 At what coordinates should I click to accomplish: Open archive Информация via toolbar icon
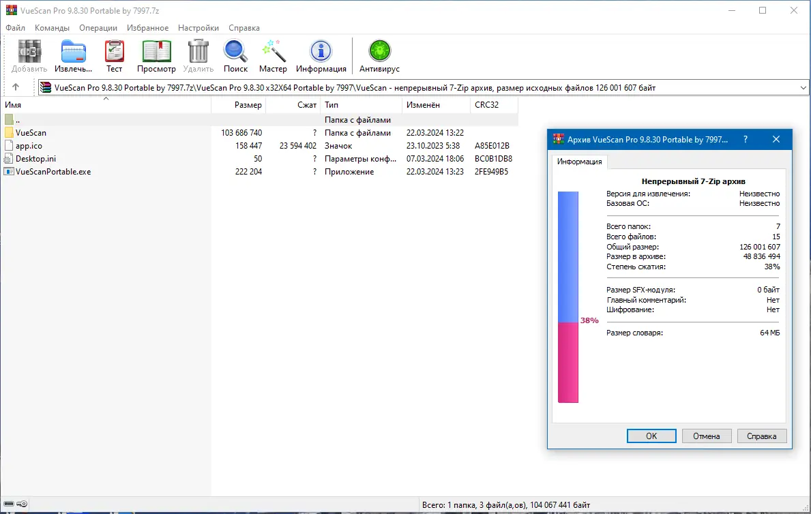click(321, 51)
